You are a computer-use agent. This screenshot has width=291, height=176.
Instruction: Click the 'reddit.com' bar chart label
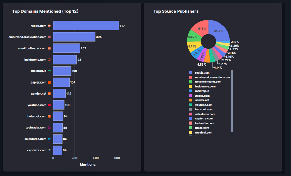pos(38,26)
